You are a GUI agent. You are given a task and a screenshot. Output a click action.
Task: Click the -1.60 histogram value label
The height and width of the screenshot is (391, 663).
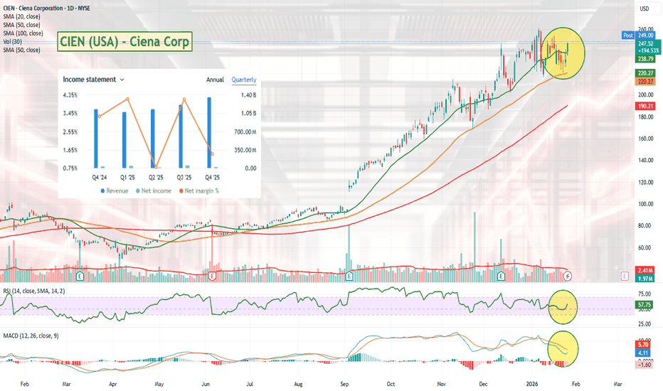(x=645, y=365)
